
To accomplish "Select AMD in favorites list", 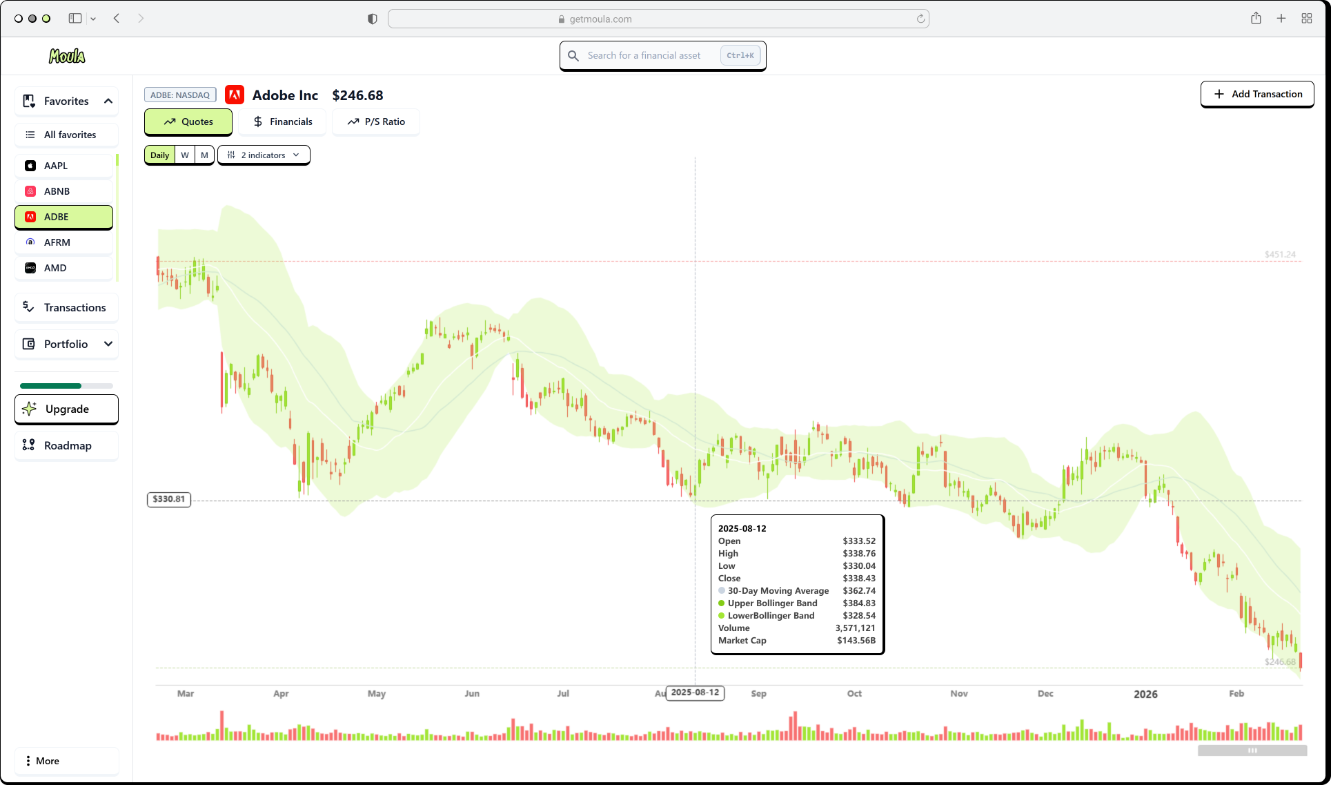I will coord(63,268).
